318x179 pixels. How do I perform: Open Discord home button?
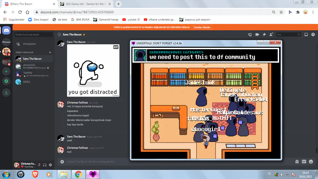pos(6,30)
